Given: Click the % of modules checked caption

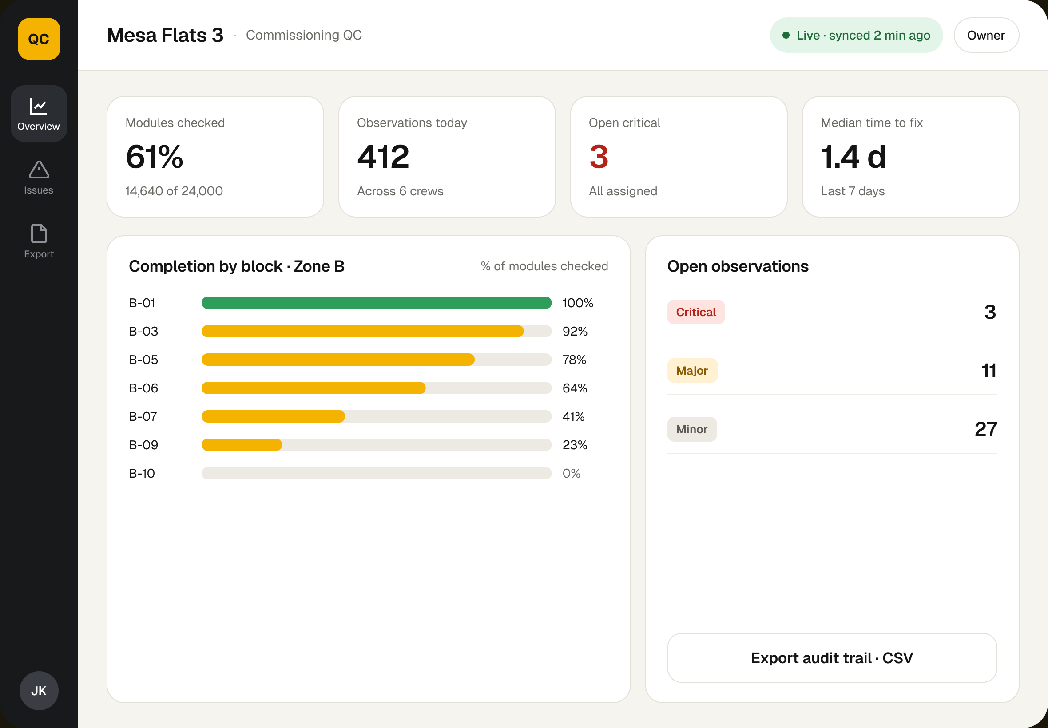Looking at the screenshot, I should 544,266.
